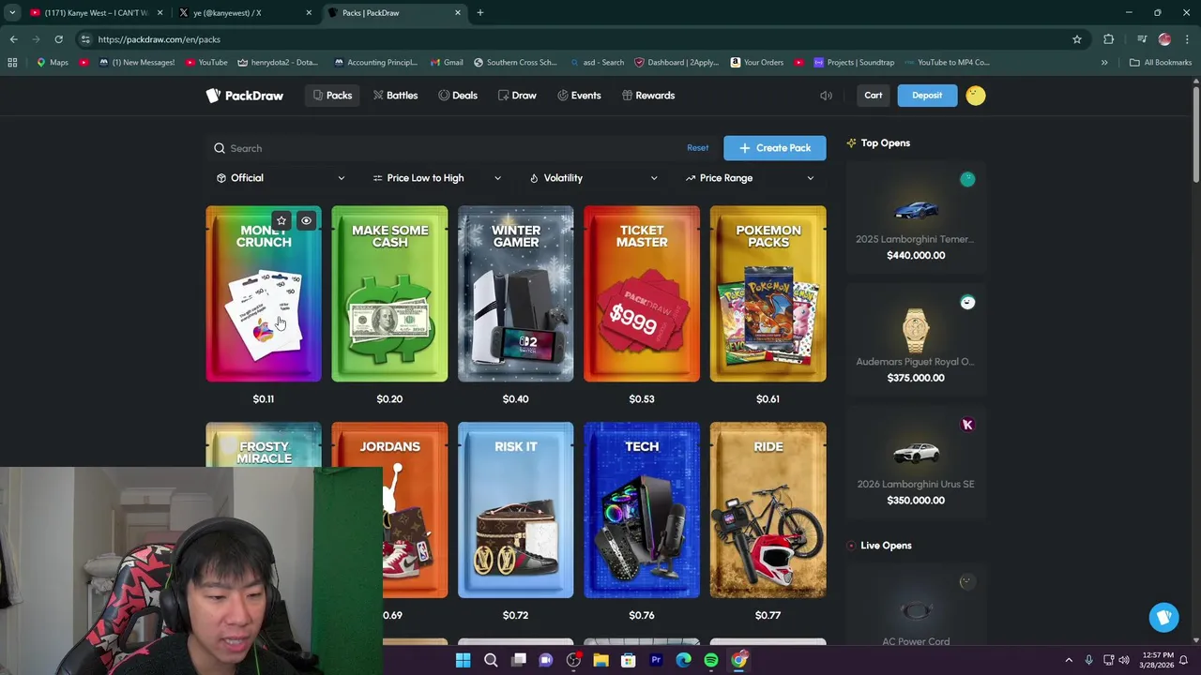Open Chrome apps grid in bookmarks bar
1201x675 pixels.
point(12,63)
